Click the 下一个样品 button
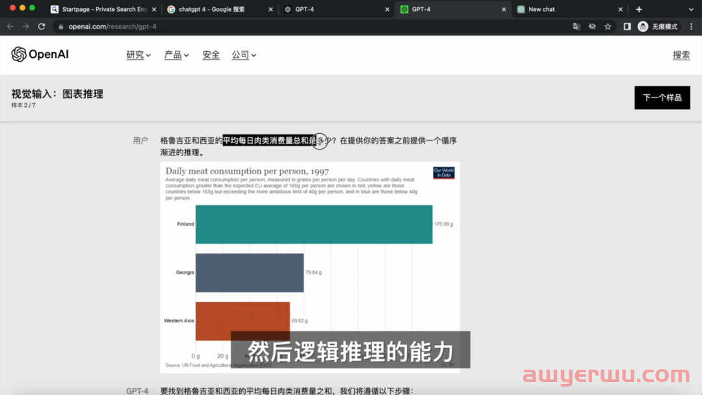Viewport: 702px width, 395px height. 662,97
